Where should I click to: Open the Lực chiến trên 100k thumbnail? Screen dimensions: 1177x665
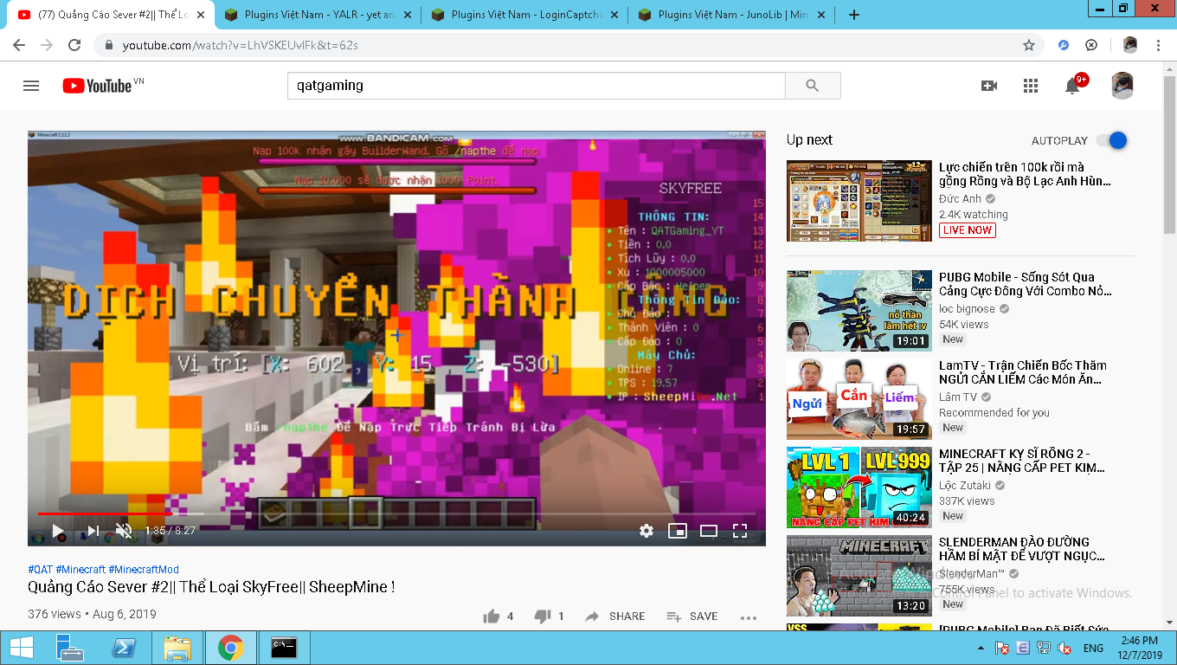[859, 201]
